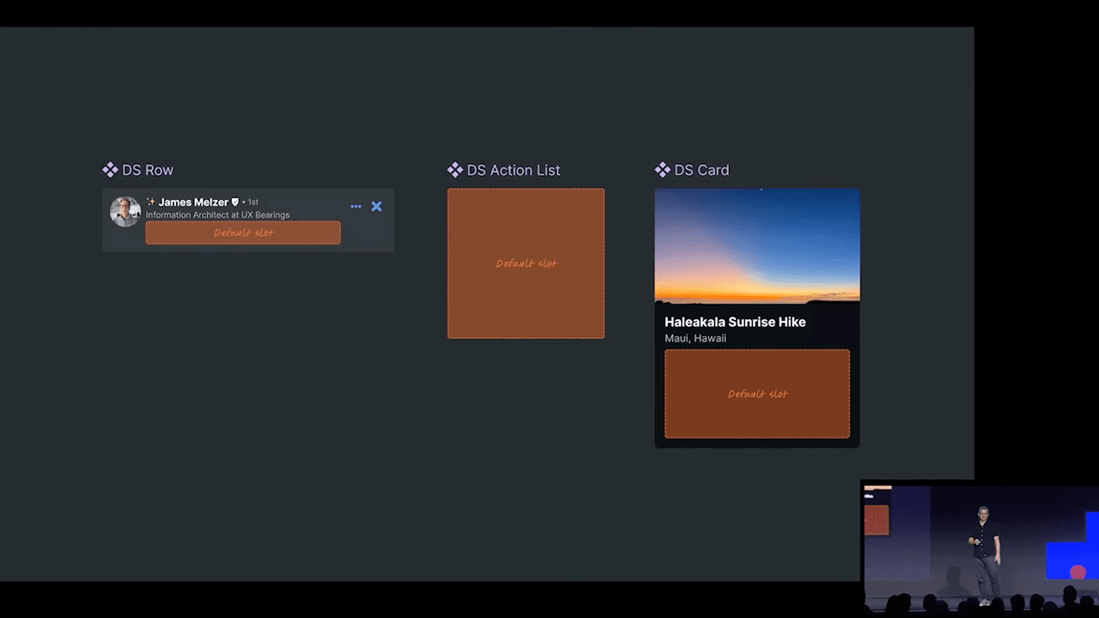Click James Melzer's profile avatar
Screen dimensions: 1099x618
(x=125, y=211)
